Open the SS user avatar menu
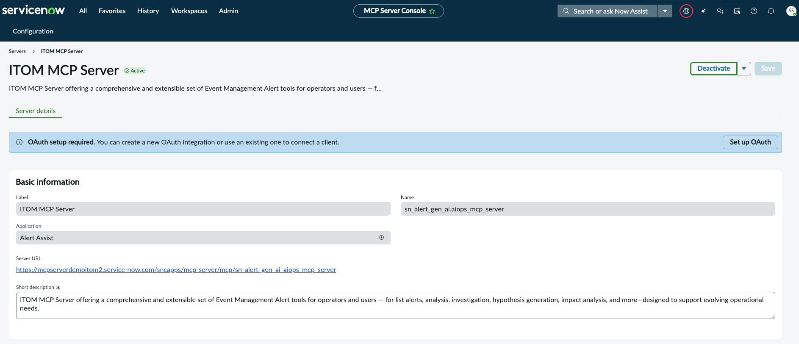The width and height of the screenshot is (799, 344). click(x=791, y=11)
